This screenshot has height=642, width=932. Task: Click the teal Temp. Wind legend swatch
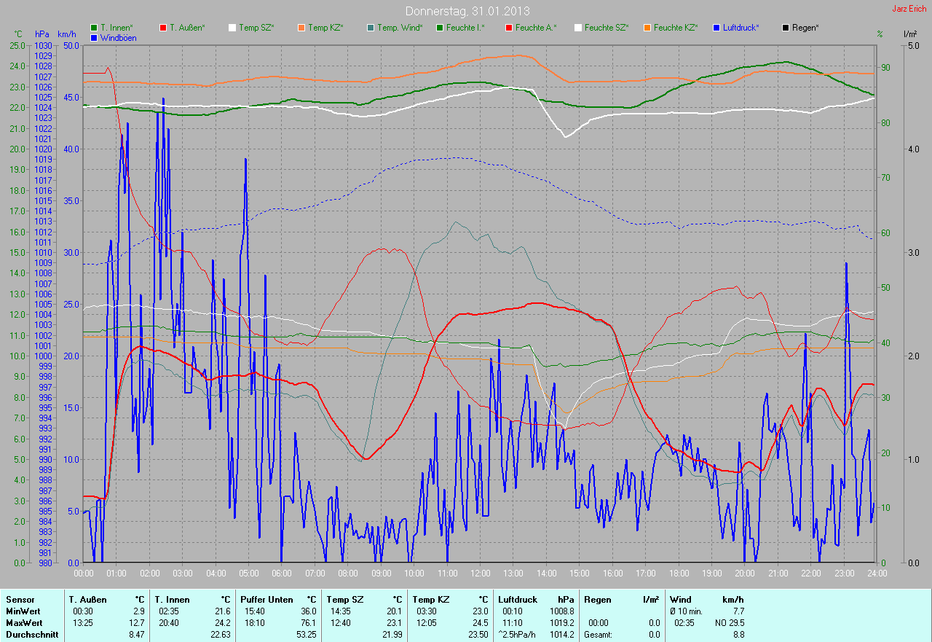pos(371,28)
